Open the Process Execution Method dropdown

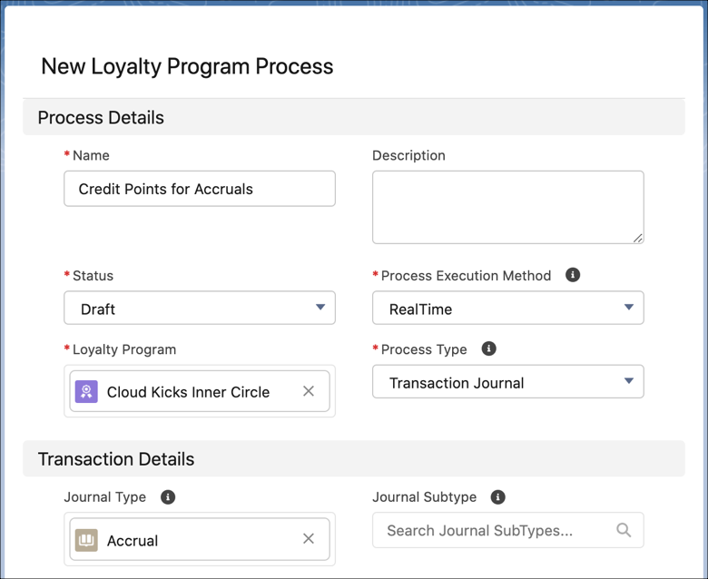pyautogui.click(x=508, y=308)
